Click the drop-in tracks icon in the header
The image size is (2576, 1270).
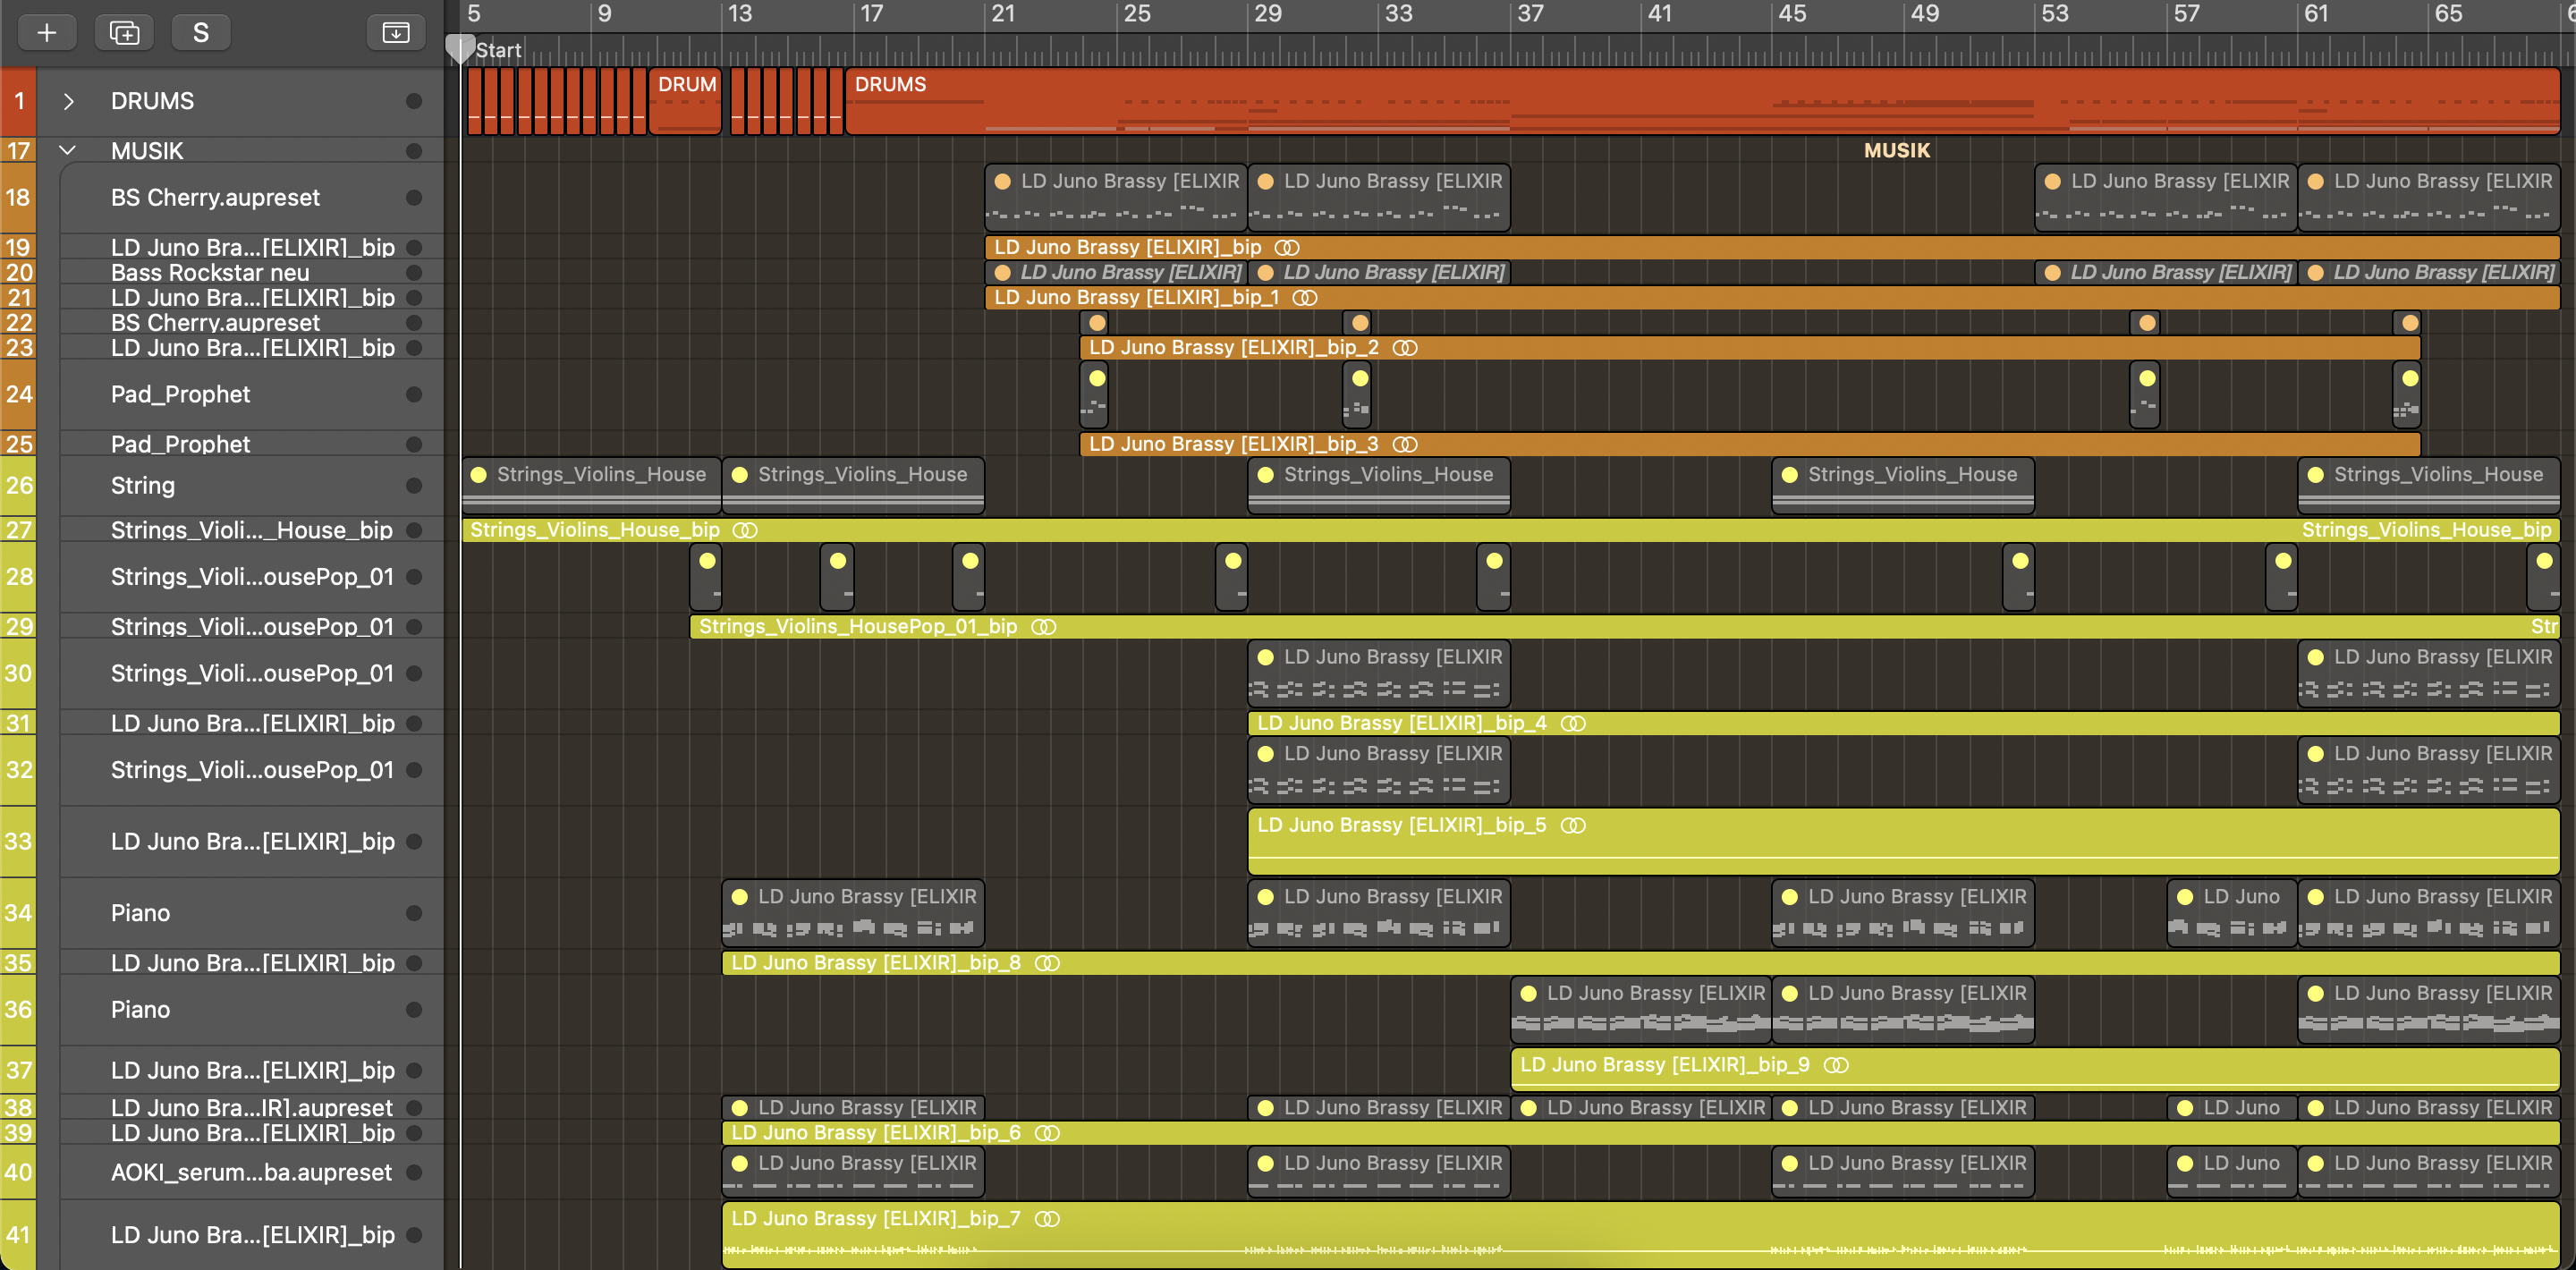tap(395, 33)
